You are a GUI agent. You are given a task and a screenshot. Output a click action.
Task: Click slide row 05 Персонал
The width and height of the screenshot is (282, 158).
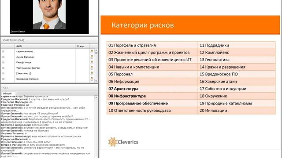coord(152,74)
